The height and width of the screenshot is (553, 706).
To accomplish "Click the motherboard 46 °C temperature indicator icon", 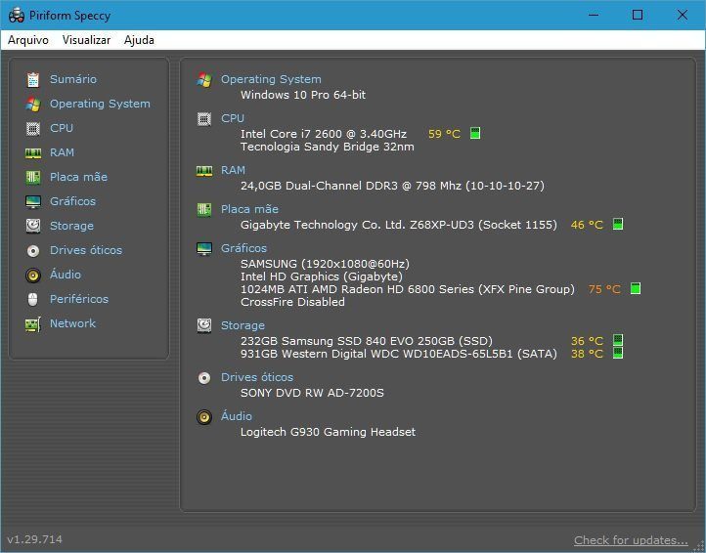I will (x=618, y=224).
